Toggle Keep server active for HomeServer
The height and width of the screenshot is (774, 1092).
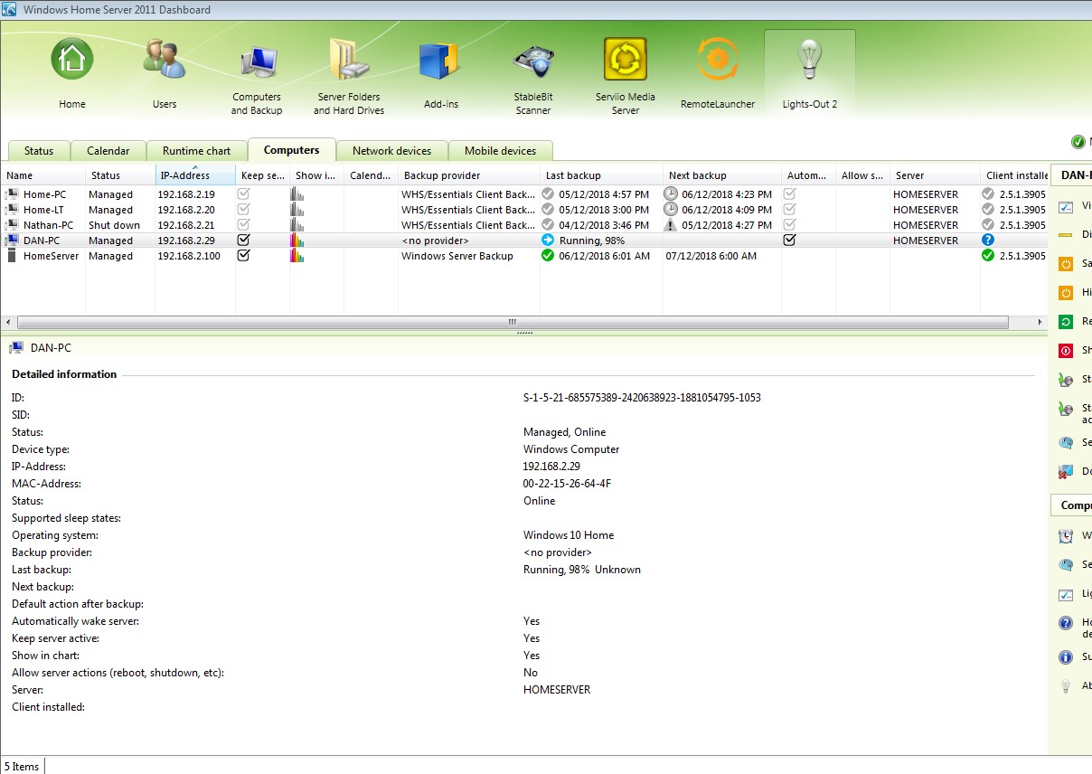click(x=243, y=256)
